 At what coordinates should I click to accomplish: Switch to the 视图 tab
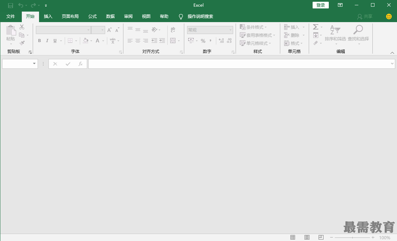(146, 16)
